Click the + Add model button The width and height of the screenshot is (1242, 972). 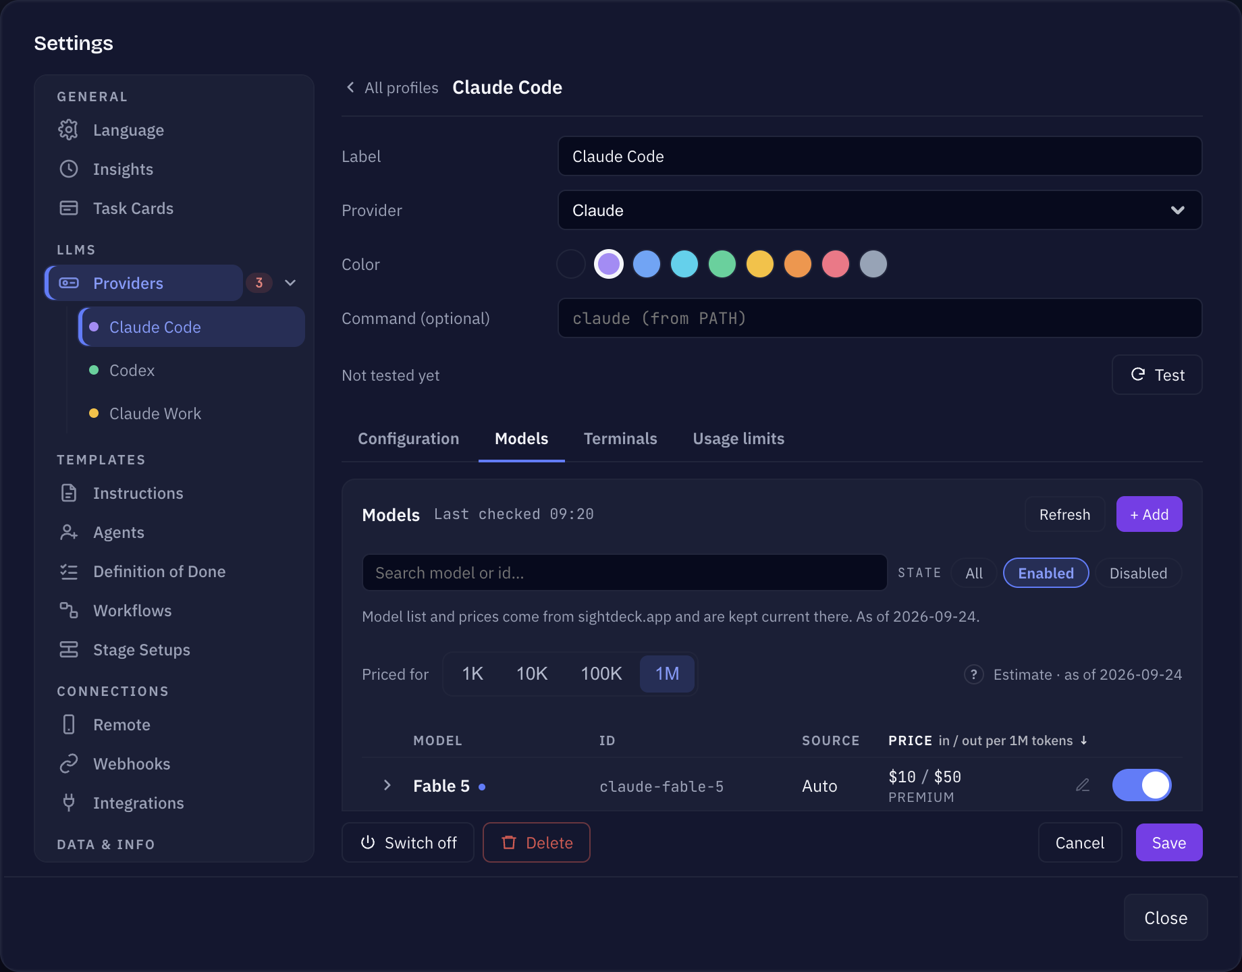(1149, 514)
